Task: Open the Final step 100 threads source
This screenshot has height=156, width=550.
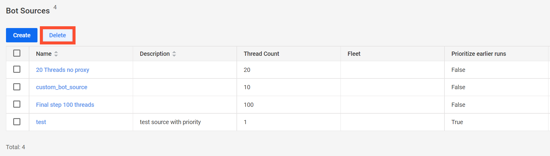Action: point(65,105)
